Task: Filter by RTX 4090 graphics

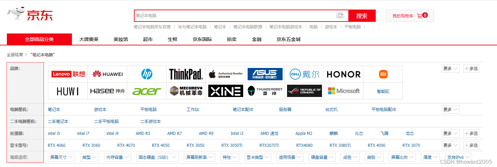Action: 376,145
